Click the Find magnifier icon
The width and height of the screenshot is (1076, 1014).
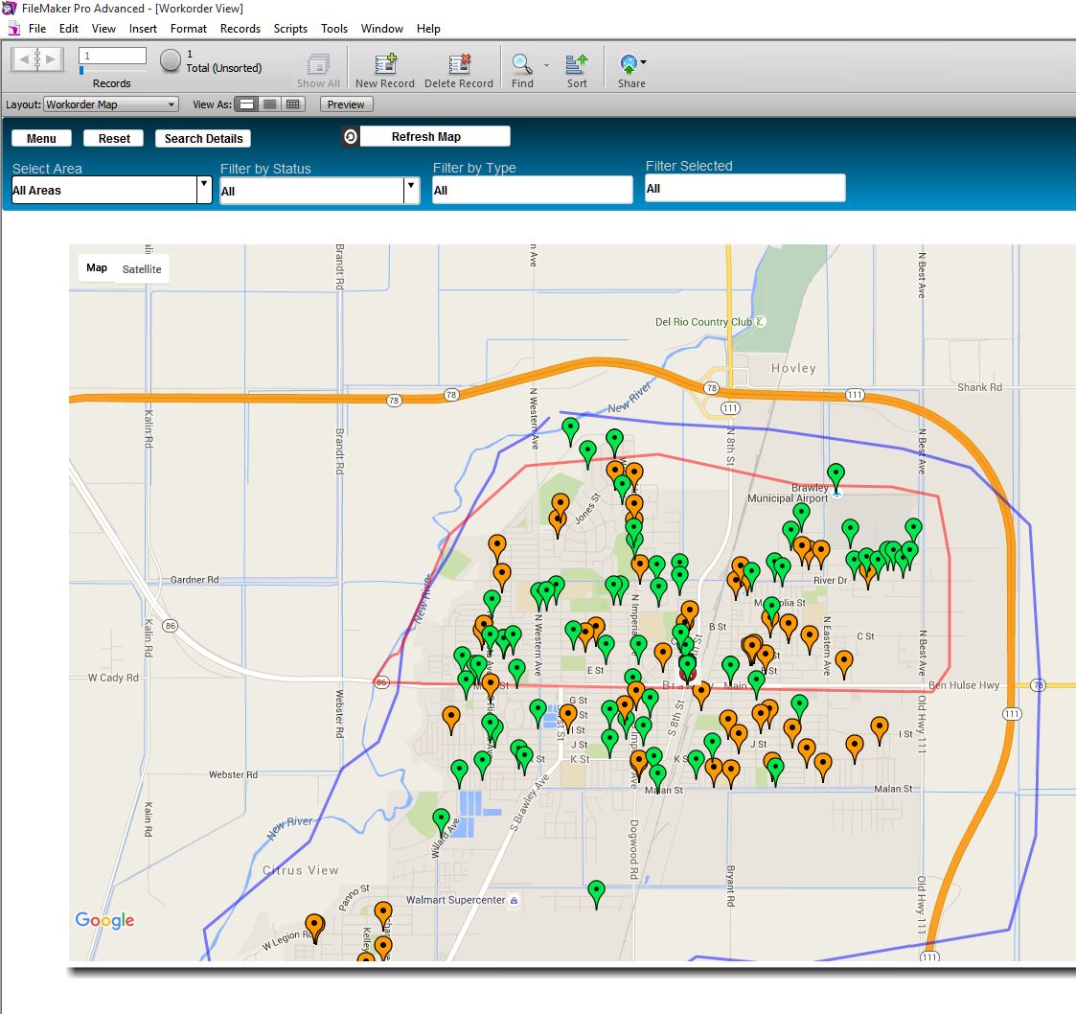tap(522, 64)
